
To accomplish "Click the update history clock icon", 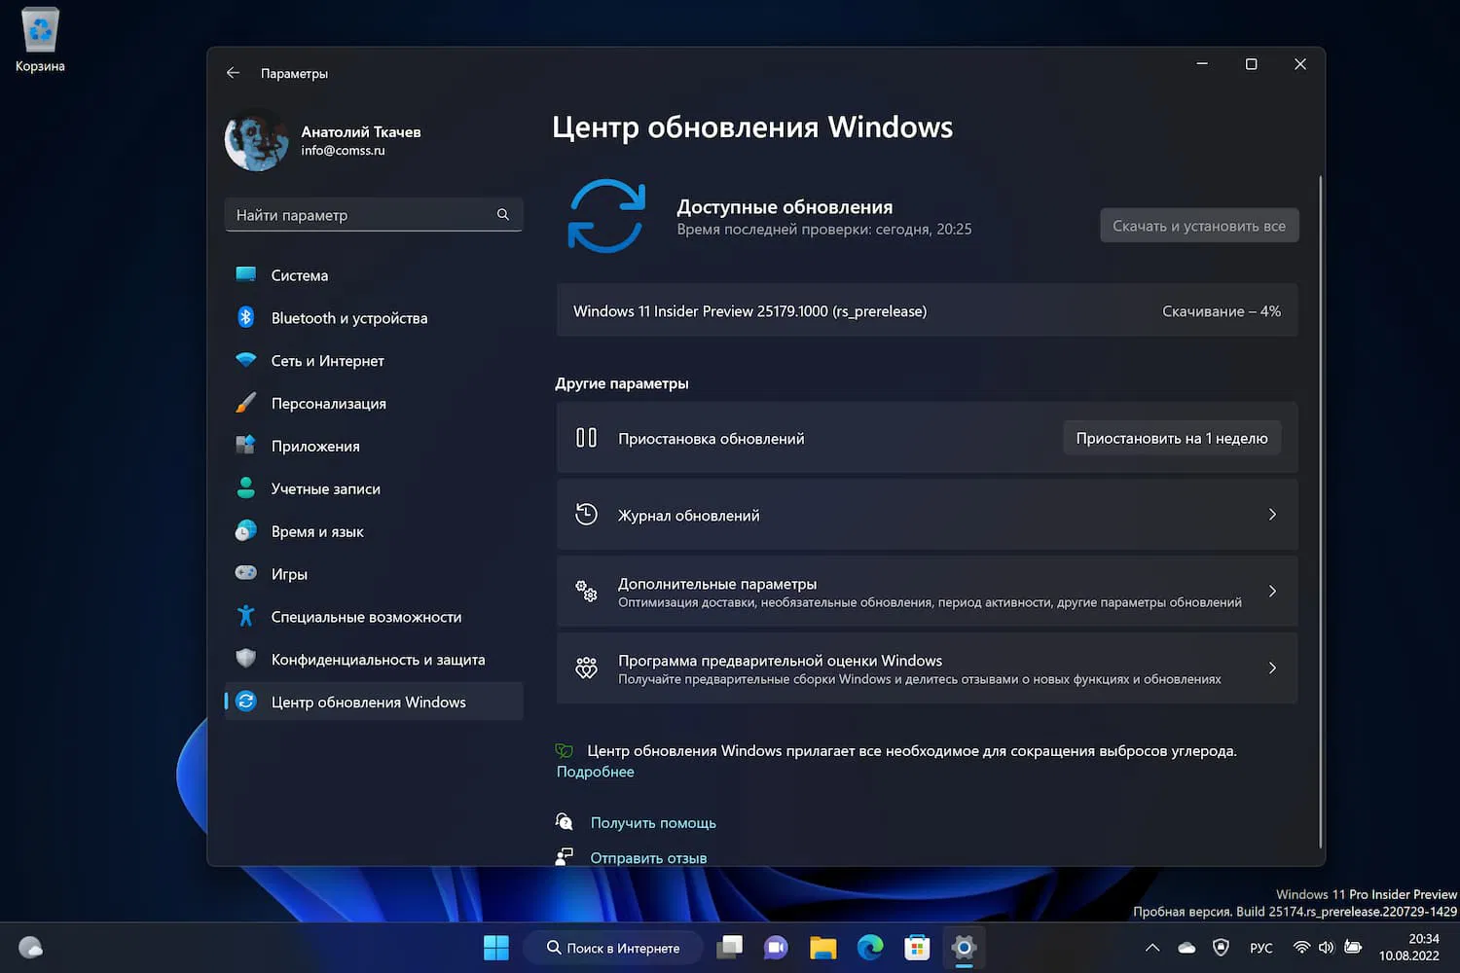I will click(x=586, y=514).
